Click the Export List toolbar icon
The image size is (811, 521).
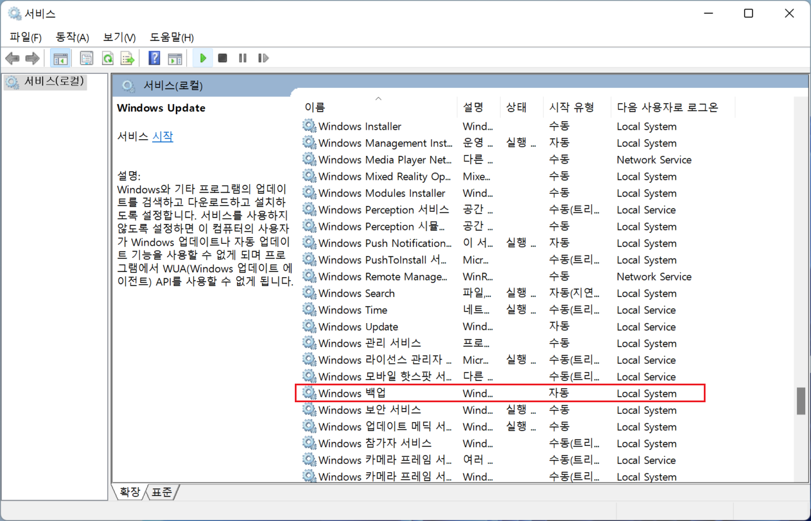click(128, 58)
